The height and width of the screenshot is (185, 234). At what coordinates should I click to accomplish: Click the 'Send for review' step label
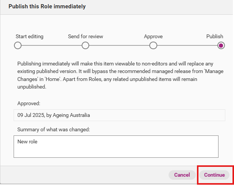[x=85, y=37]
